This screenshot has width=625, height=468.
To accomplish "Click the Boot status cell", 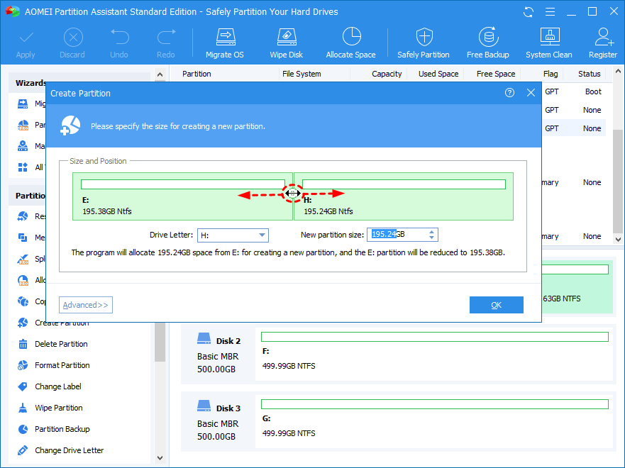I will point(593,91).
